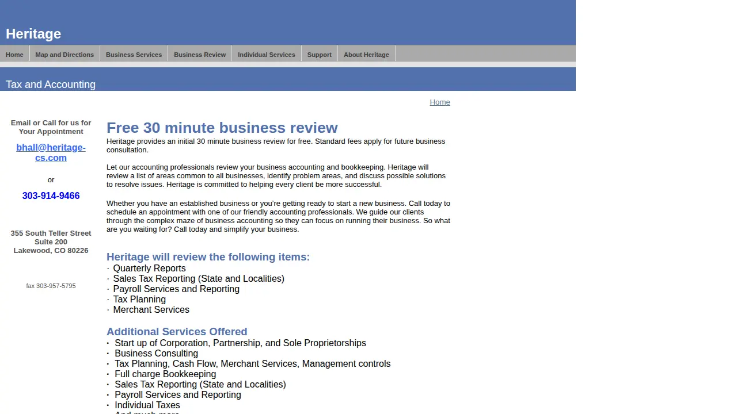
Task: Click the Heritage site title
Action: [33, 34]
